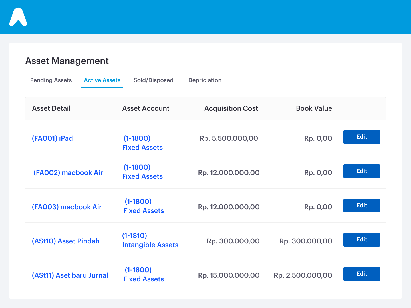Open the (ASt10) Asset Pindah link

66,241
